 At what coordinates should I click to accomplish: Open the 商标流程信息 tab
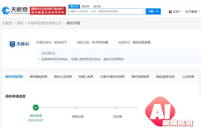(x=140, y=77)
